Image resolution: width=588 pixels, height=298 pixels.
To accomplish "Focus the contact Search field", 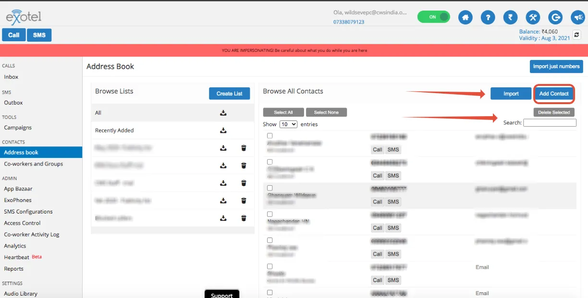I will pos(550,123).
